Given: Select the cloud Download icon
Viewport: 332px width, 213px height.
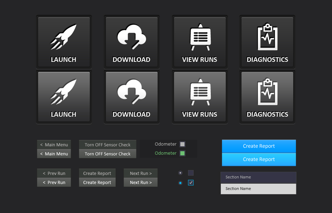Looking at the screenshot, I should pyautogui.click(x=131, y=41).
